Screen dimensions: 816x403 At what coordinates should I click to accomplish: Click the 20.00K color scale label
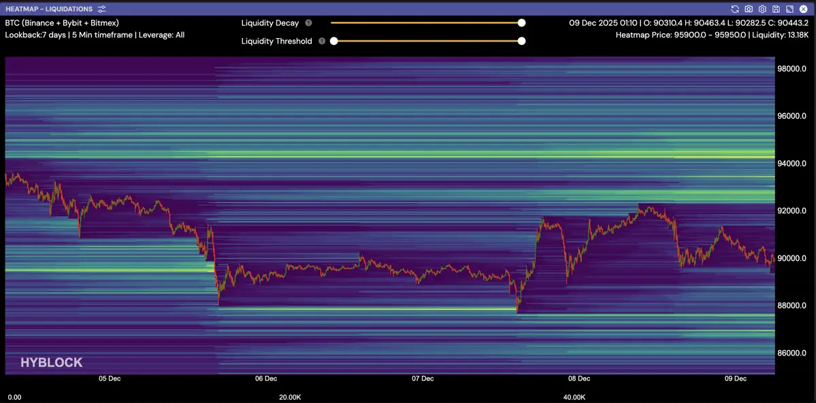[291, 398]
